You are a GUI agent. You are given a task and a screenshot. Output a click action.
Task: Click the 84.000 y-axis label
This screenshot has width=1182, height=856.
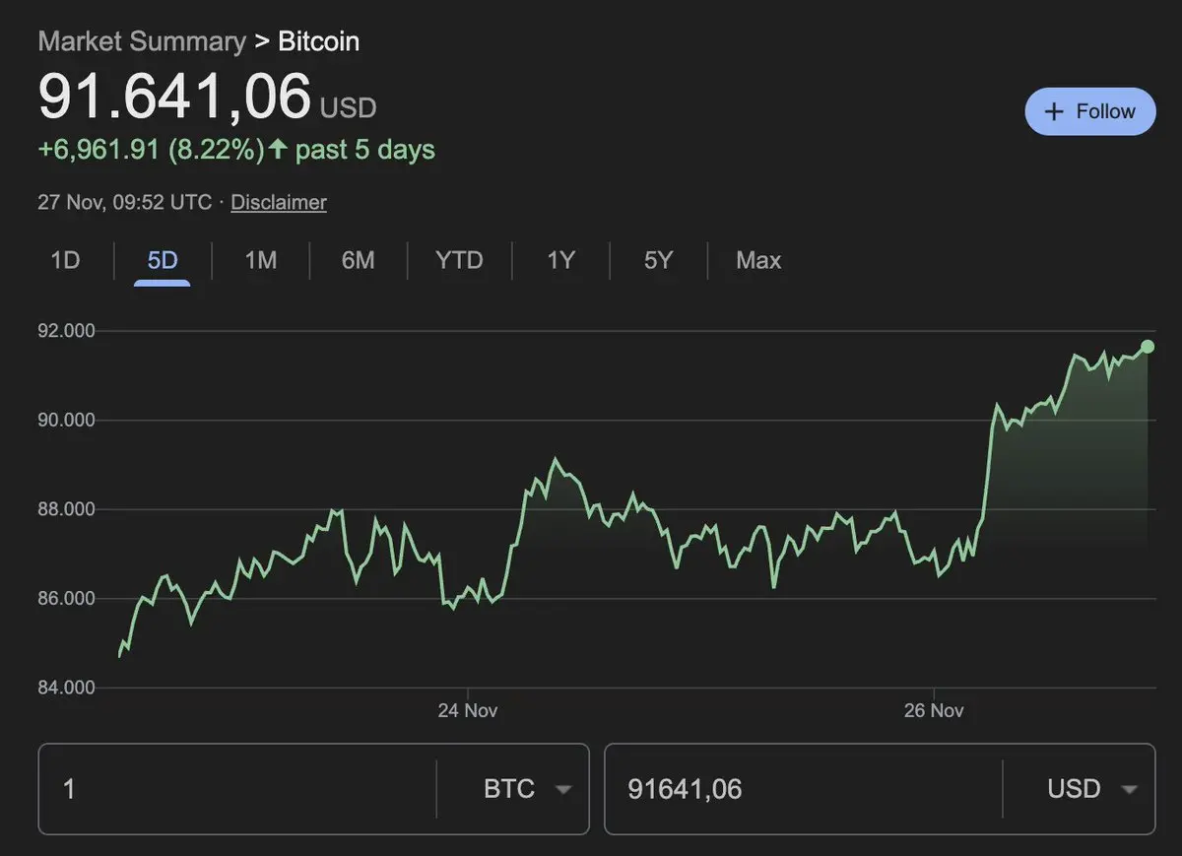(x=67, y=688)
